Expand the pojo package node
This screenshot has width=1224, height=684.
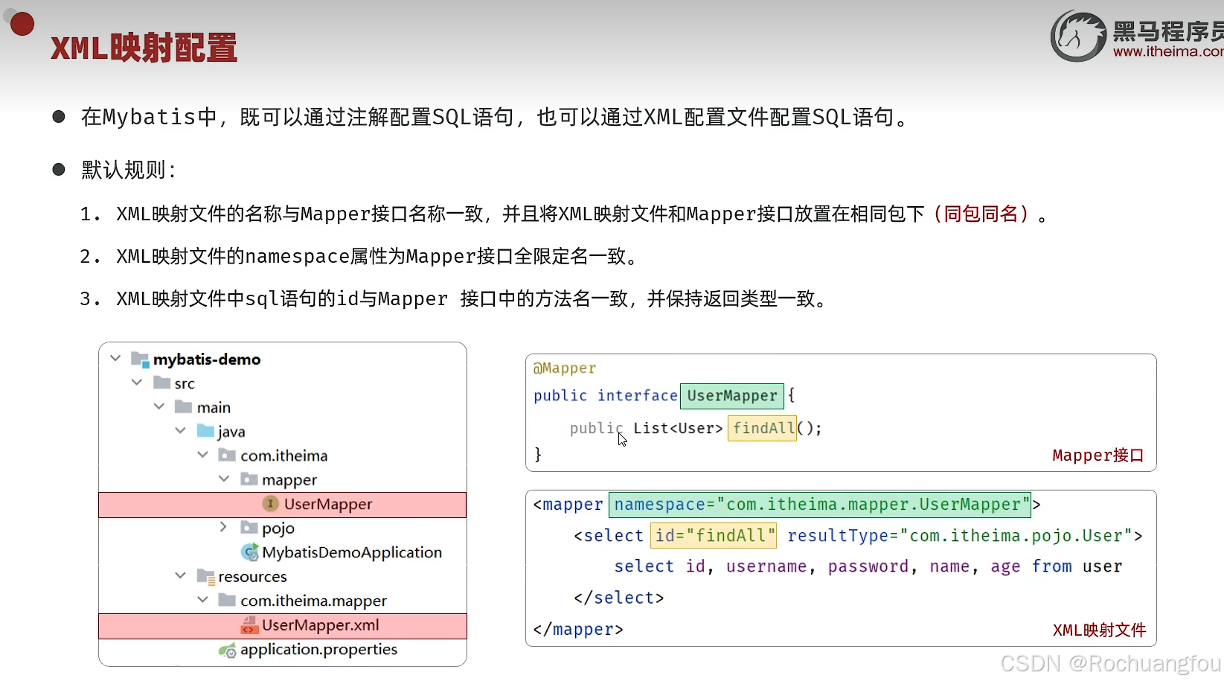coord(222,527)
